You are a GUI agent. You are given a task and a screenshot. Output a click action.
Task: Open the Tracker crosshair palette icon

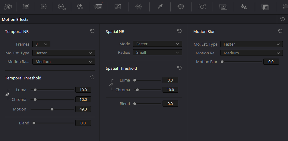point(202,7)
